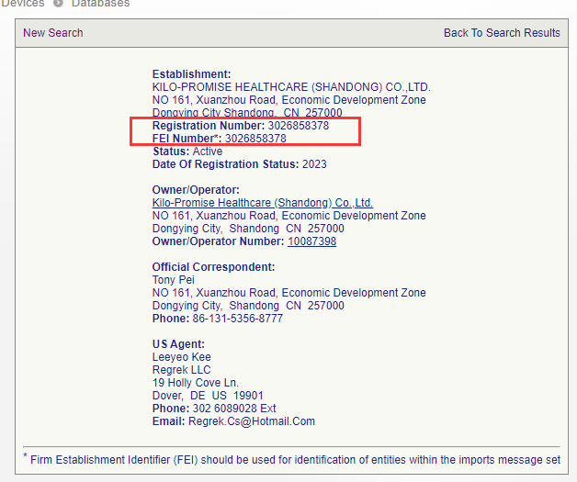
Task: Go Back To Search Results
Action: 502,33
